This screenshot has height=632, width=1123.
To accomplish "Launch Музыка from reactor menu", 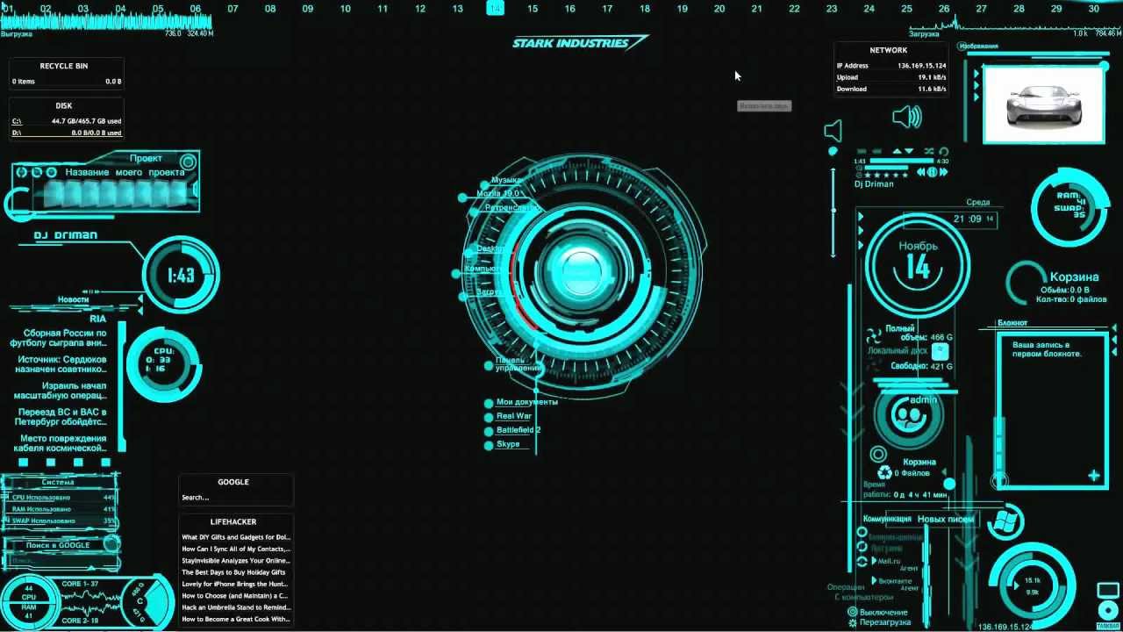I will [x=506, y=180].
